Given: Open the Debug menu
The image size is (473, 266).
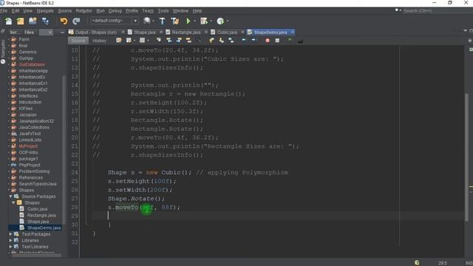Looking at the screenshot, I should click(x=115, y=10).
